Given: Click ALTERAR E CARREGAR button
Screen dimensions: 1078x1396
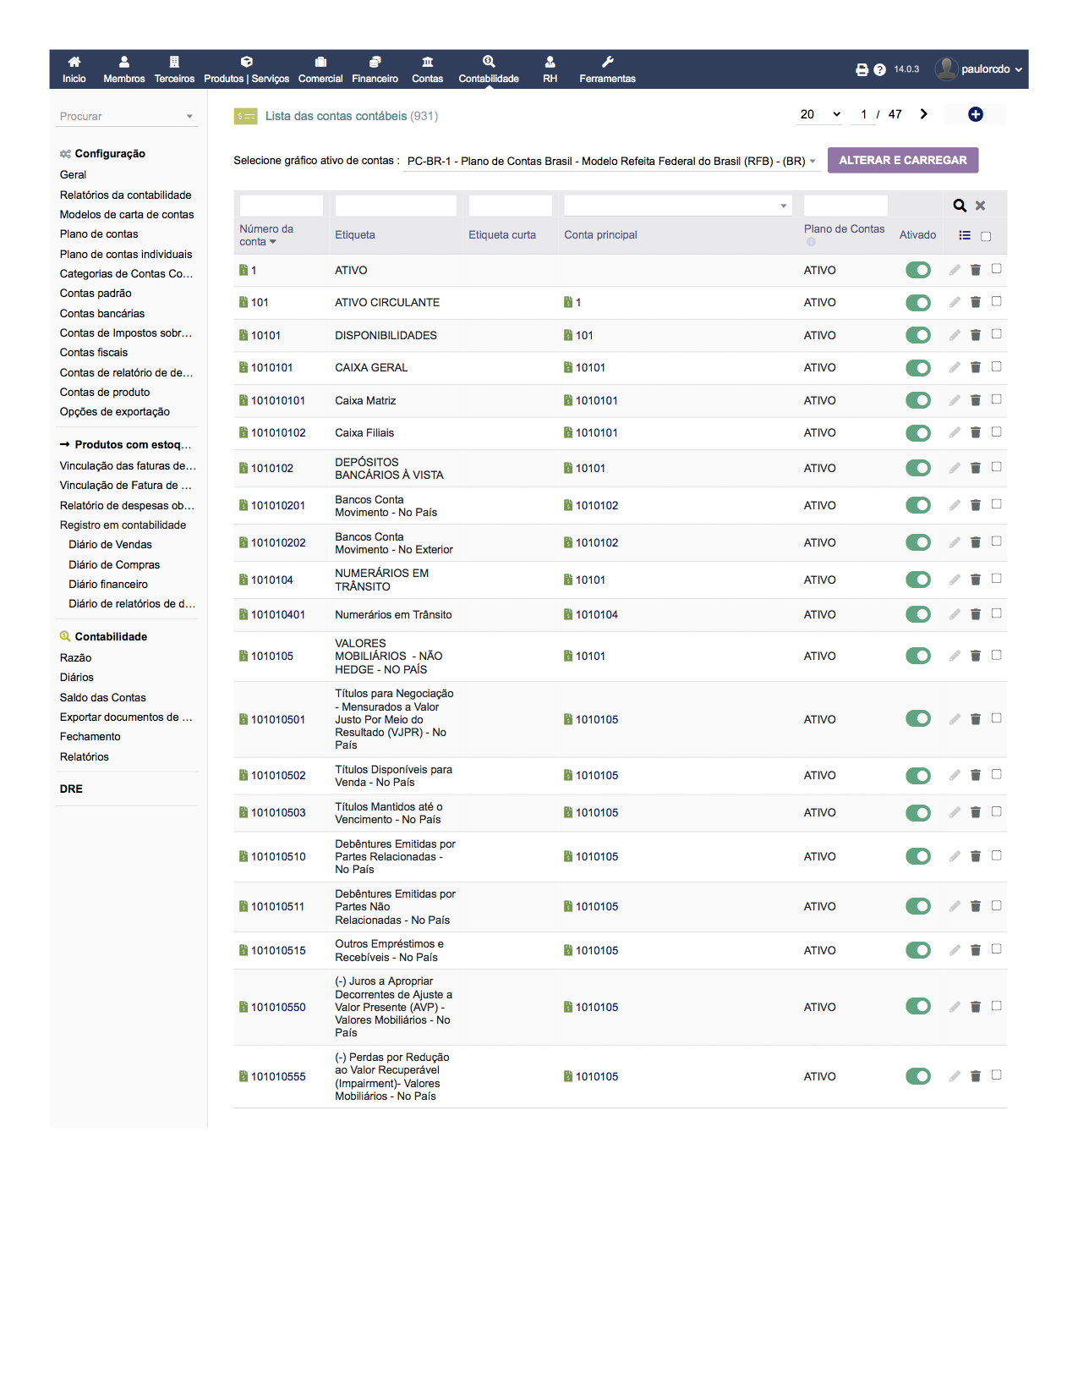Looking at the screenshot, I should 902,160.
